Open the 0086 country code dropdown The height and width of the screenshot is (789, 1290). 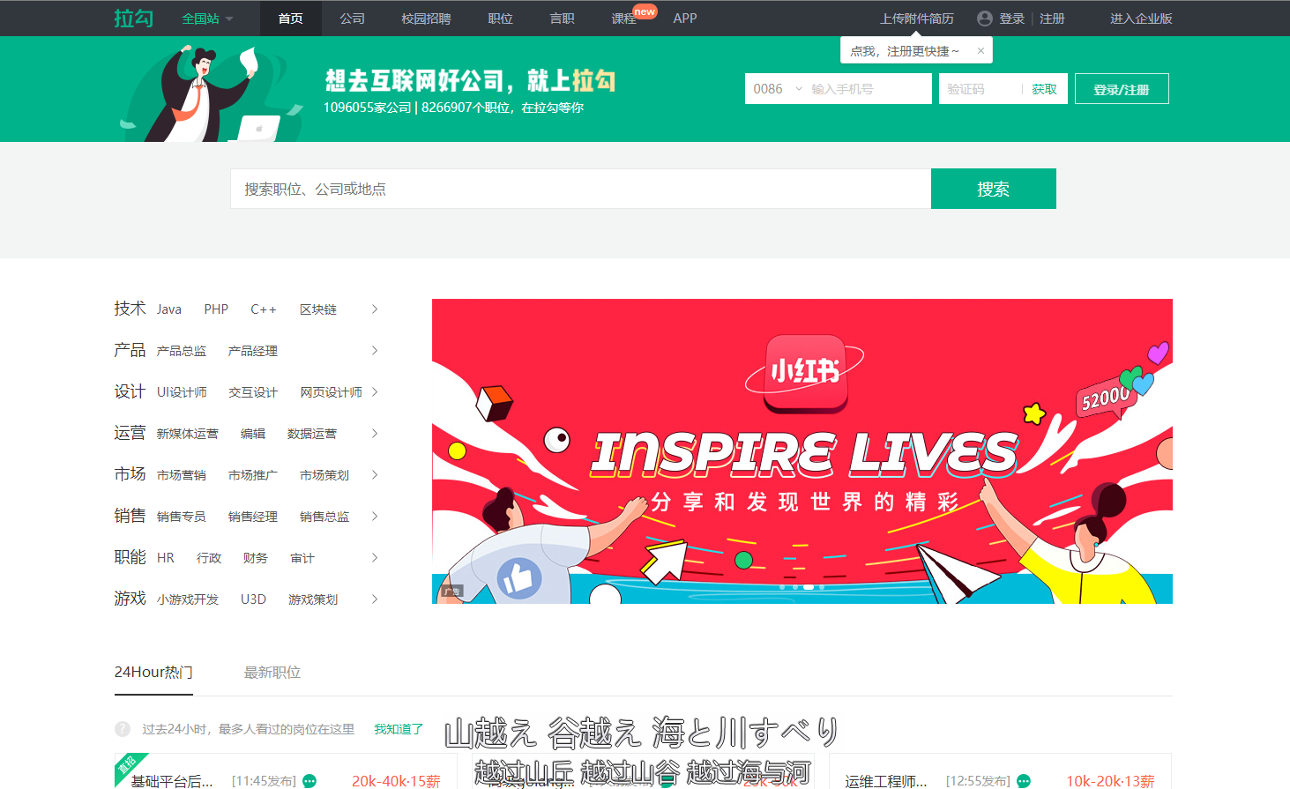(778, 89)
